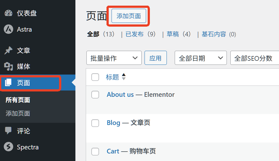Click the Media library icon
The height and width of the screenshot is (161, 279).
point(8,66)
